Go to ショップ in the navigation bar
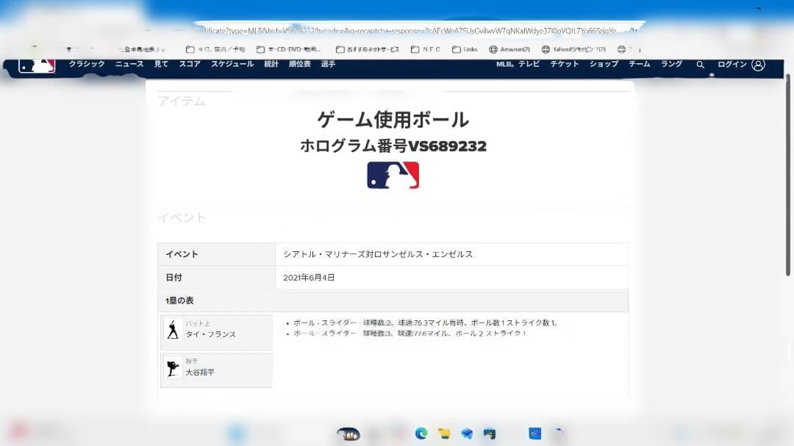 click(604, 64)
